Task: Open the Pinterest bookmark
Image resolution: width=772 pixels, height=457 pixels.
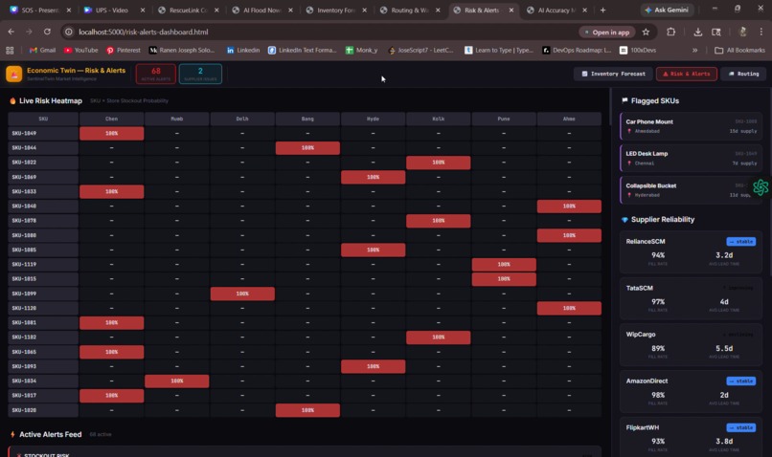Action: [124, 50]
